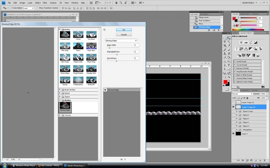Select the Move tool in the toolbox
The height and width of the screenshot is (168, 270).
pyautogui.click(x=229, y=38)
